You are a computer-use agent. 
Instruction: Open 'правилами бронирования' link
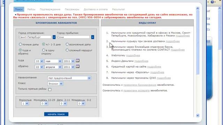click(x=140, y=85)
